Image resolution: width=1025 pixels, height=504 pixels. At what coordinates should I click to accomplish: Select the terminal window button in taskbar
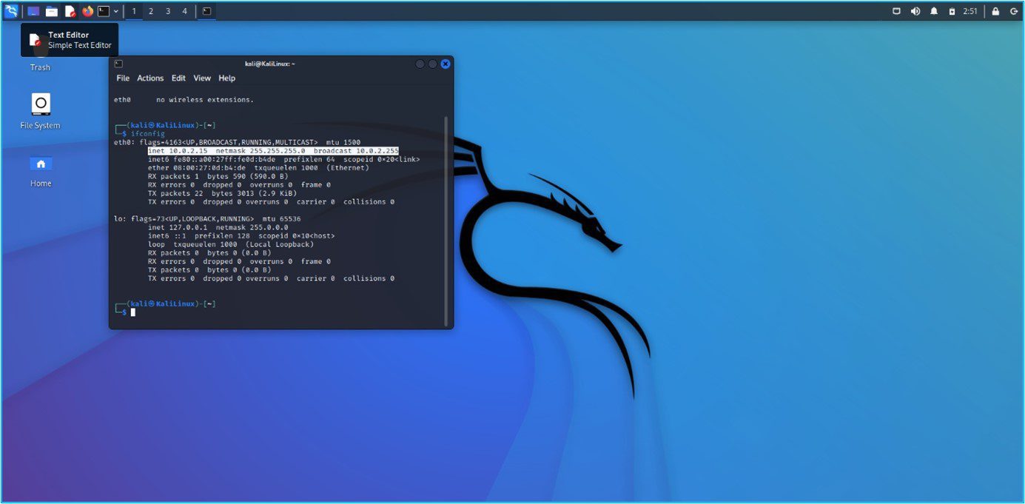coord(206,11)
